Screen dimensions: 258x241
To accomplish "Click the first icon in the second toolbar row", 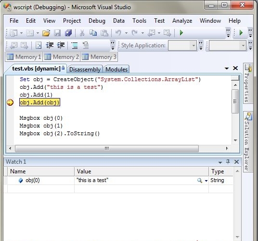I will (x=13, y=45).
